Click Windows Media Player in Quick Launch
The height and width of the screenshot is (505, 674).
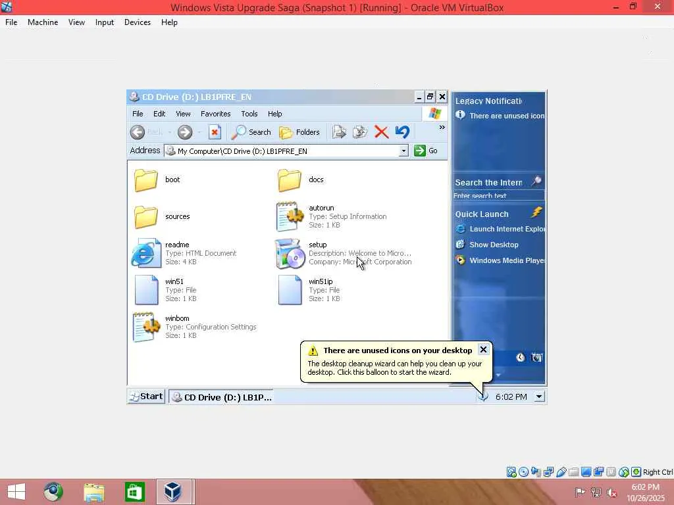[x=500, y=260]
